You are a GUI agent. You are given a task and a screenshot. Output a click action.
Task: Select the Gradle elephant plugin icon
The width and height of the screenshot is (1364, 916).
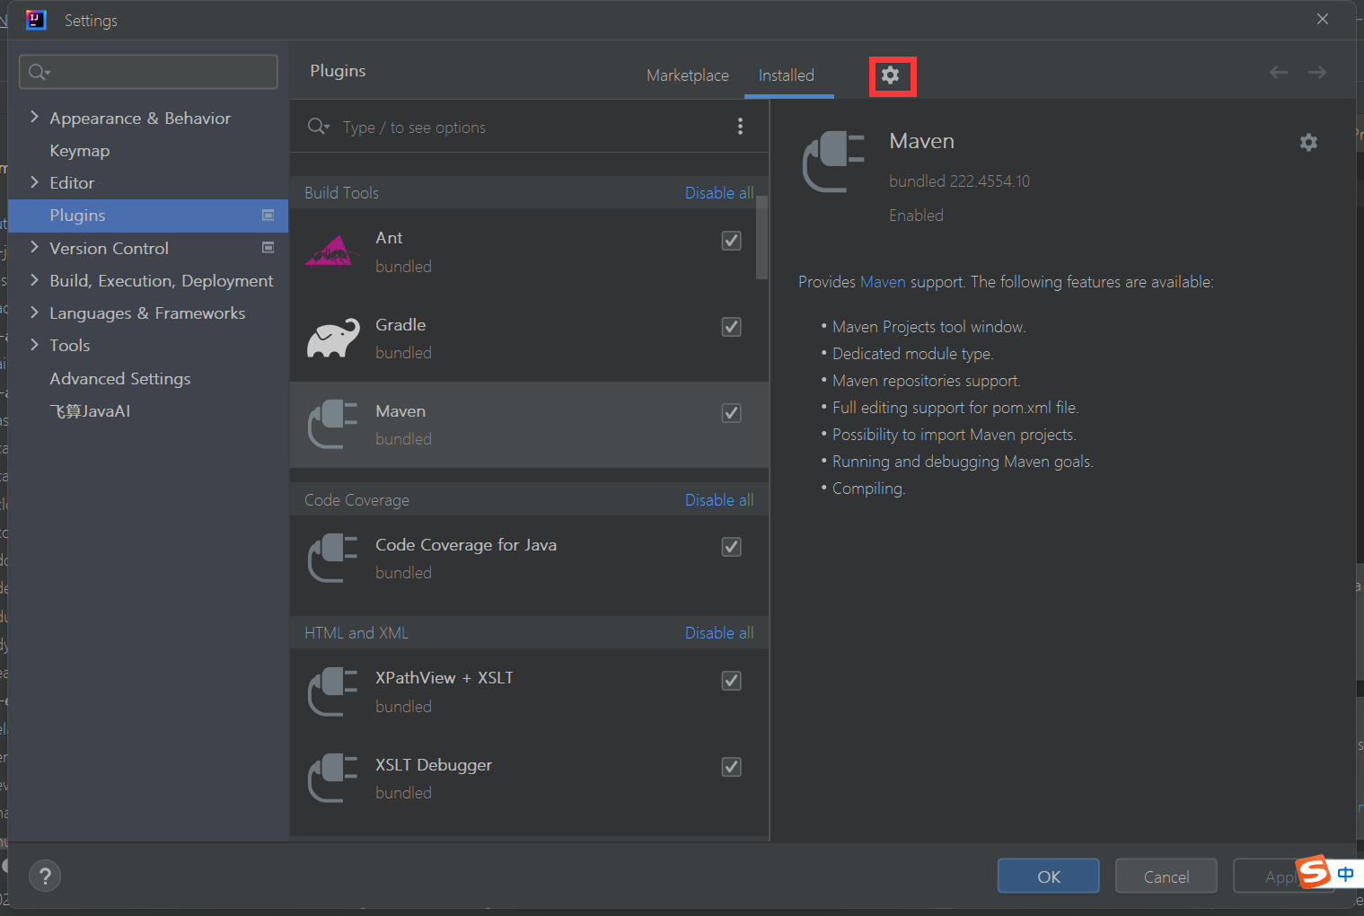tap(333, 339)
